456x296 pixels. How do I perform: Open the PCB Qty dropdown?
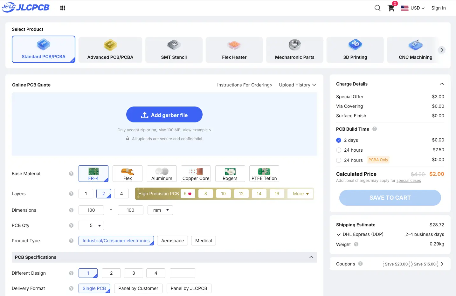coord(91,225)
